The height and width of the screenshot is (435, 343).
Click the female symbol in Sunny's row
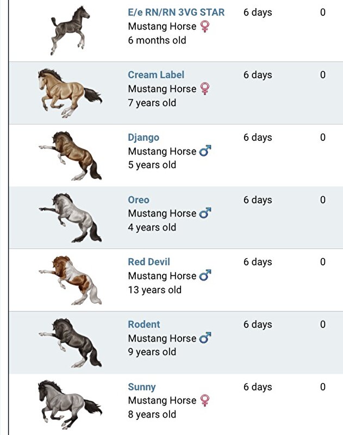pos(204,400)
